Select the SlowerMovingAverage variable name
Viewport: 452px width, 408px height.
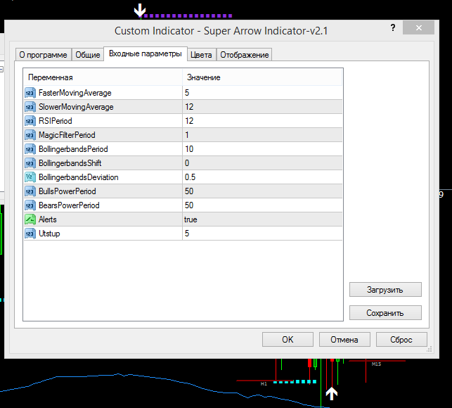[x=76, y=107]
